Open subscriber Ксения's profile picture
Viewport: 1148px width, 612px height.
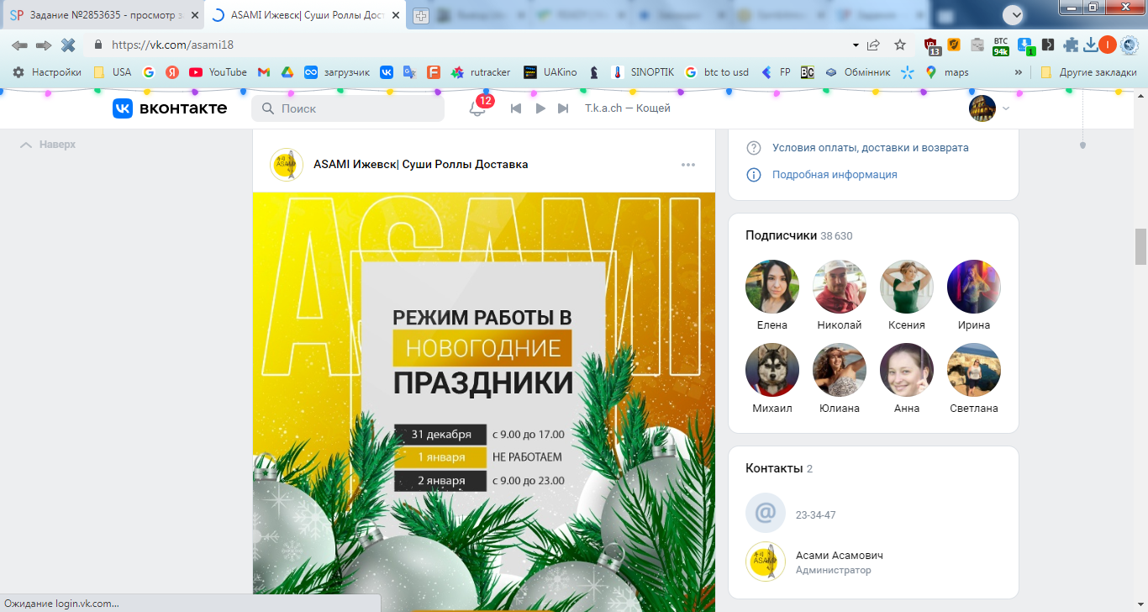[907, 287]
